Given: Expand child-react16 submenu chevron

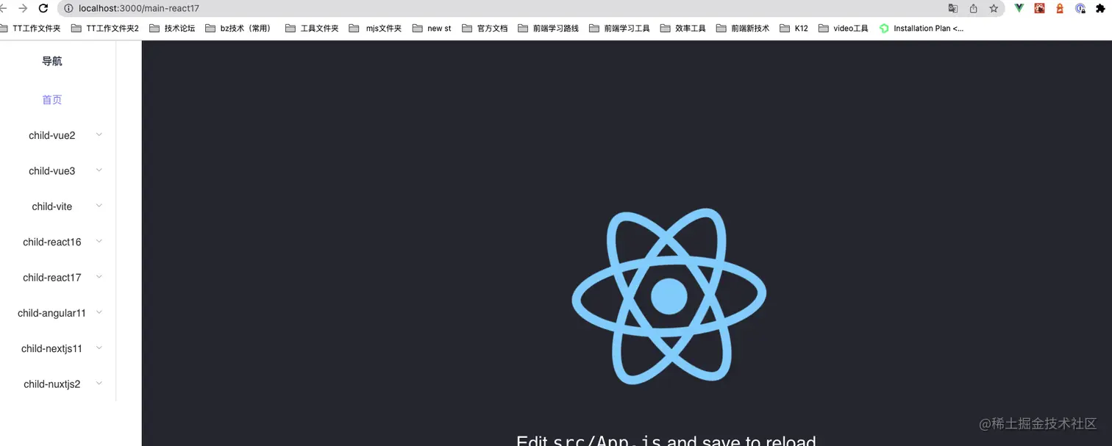Looking at the screenshot, I should point(99,241).
